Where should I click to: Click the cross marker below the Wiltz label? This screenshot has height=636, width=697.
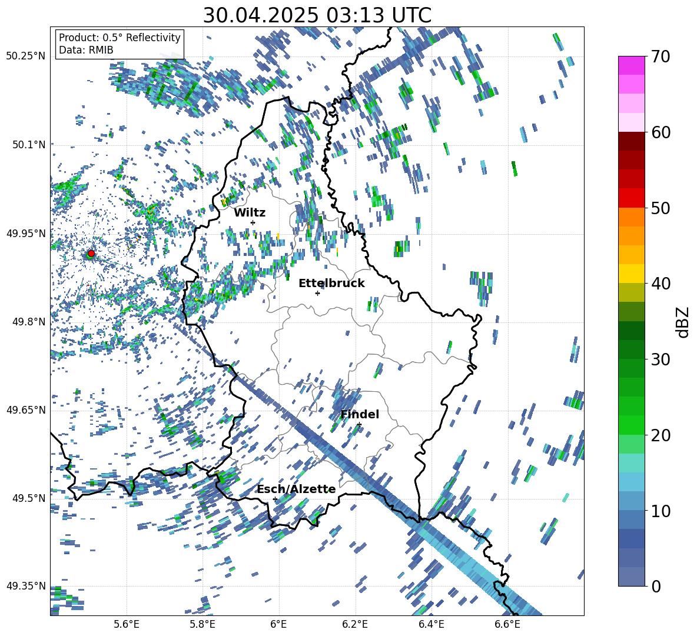tap(253, 222)
